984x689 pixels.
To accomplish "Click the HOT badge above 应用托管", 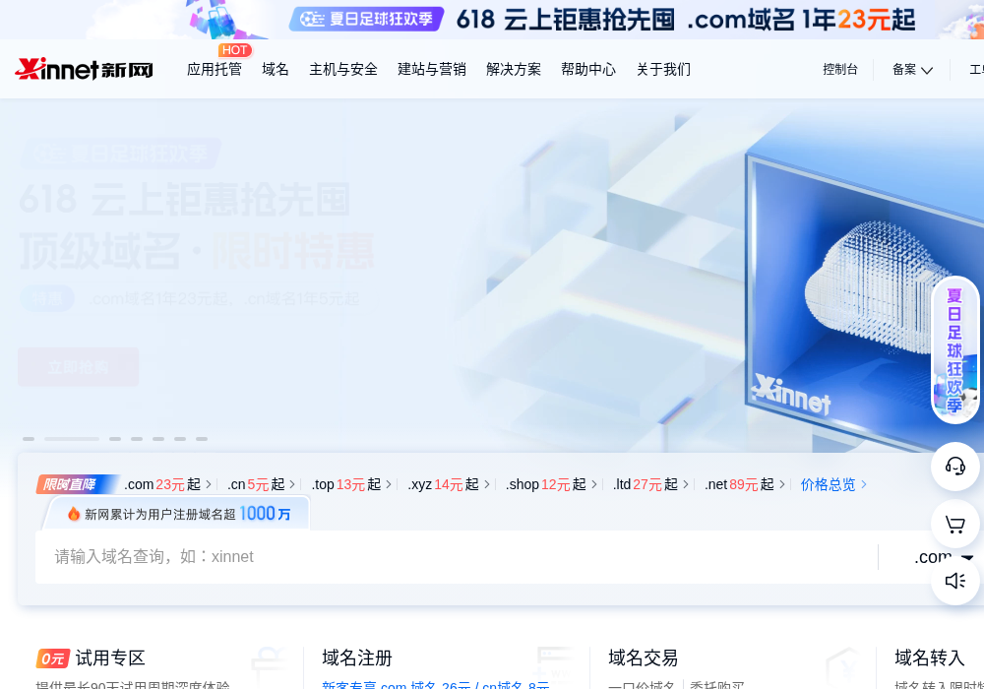I will (235, 50).
